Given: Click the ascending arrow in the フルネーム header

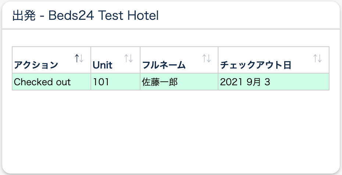Looking at the screenshot, I should (204, 58).
